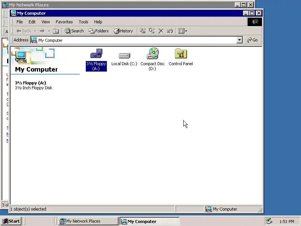Click the '1 object(s) selected' status text
This screenshot has width=301, height=226.
(28, 209)
